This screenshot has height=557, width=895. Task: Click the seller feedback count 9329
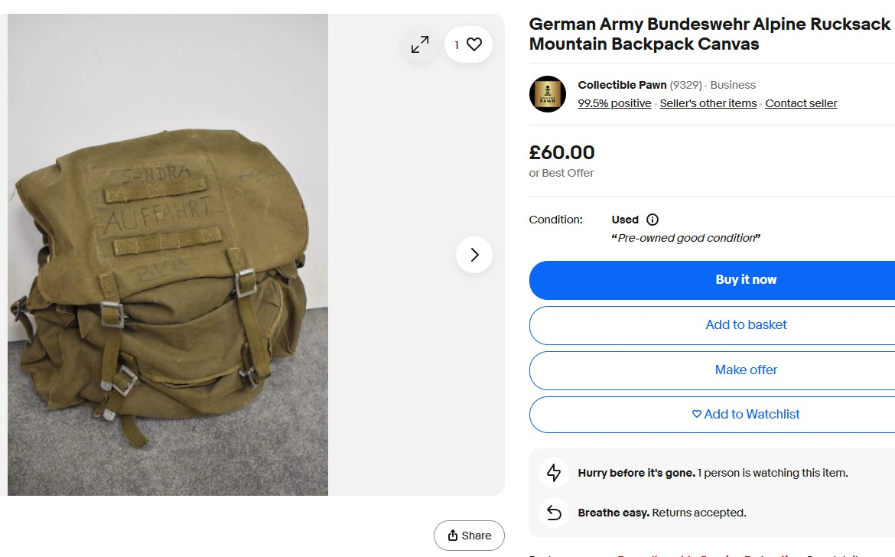coord(685,85)
